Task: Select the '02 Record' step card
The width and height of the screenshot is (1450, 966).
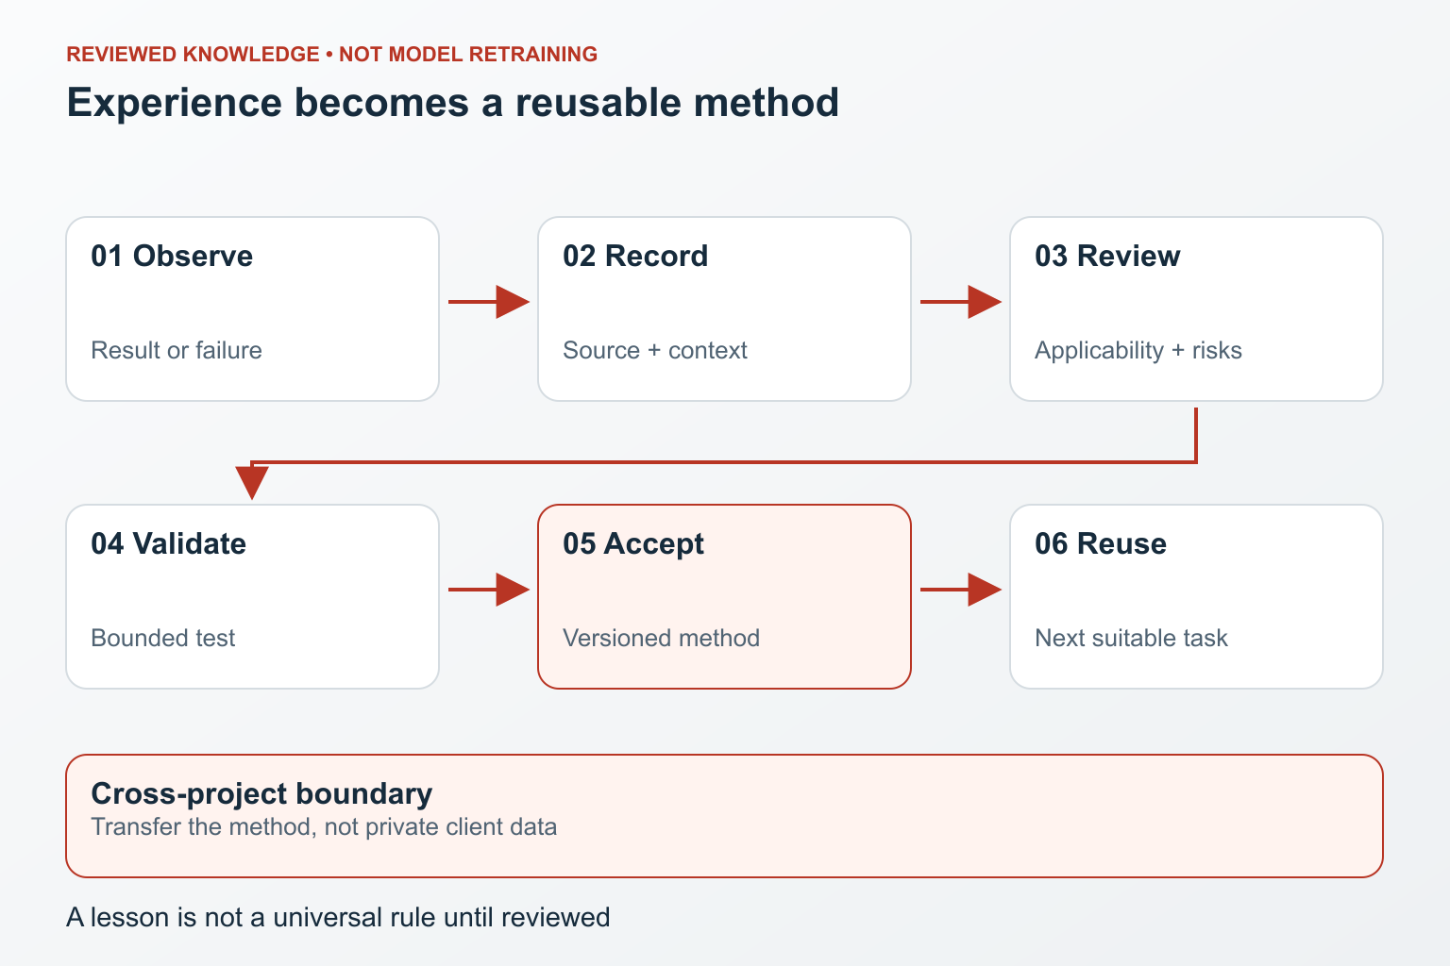Action: (724, 309)
